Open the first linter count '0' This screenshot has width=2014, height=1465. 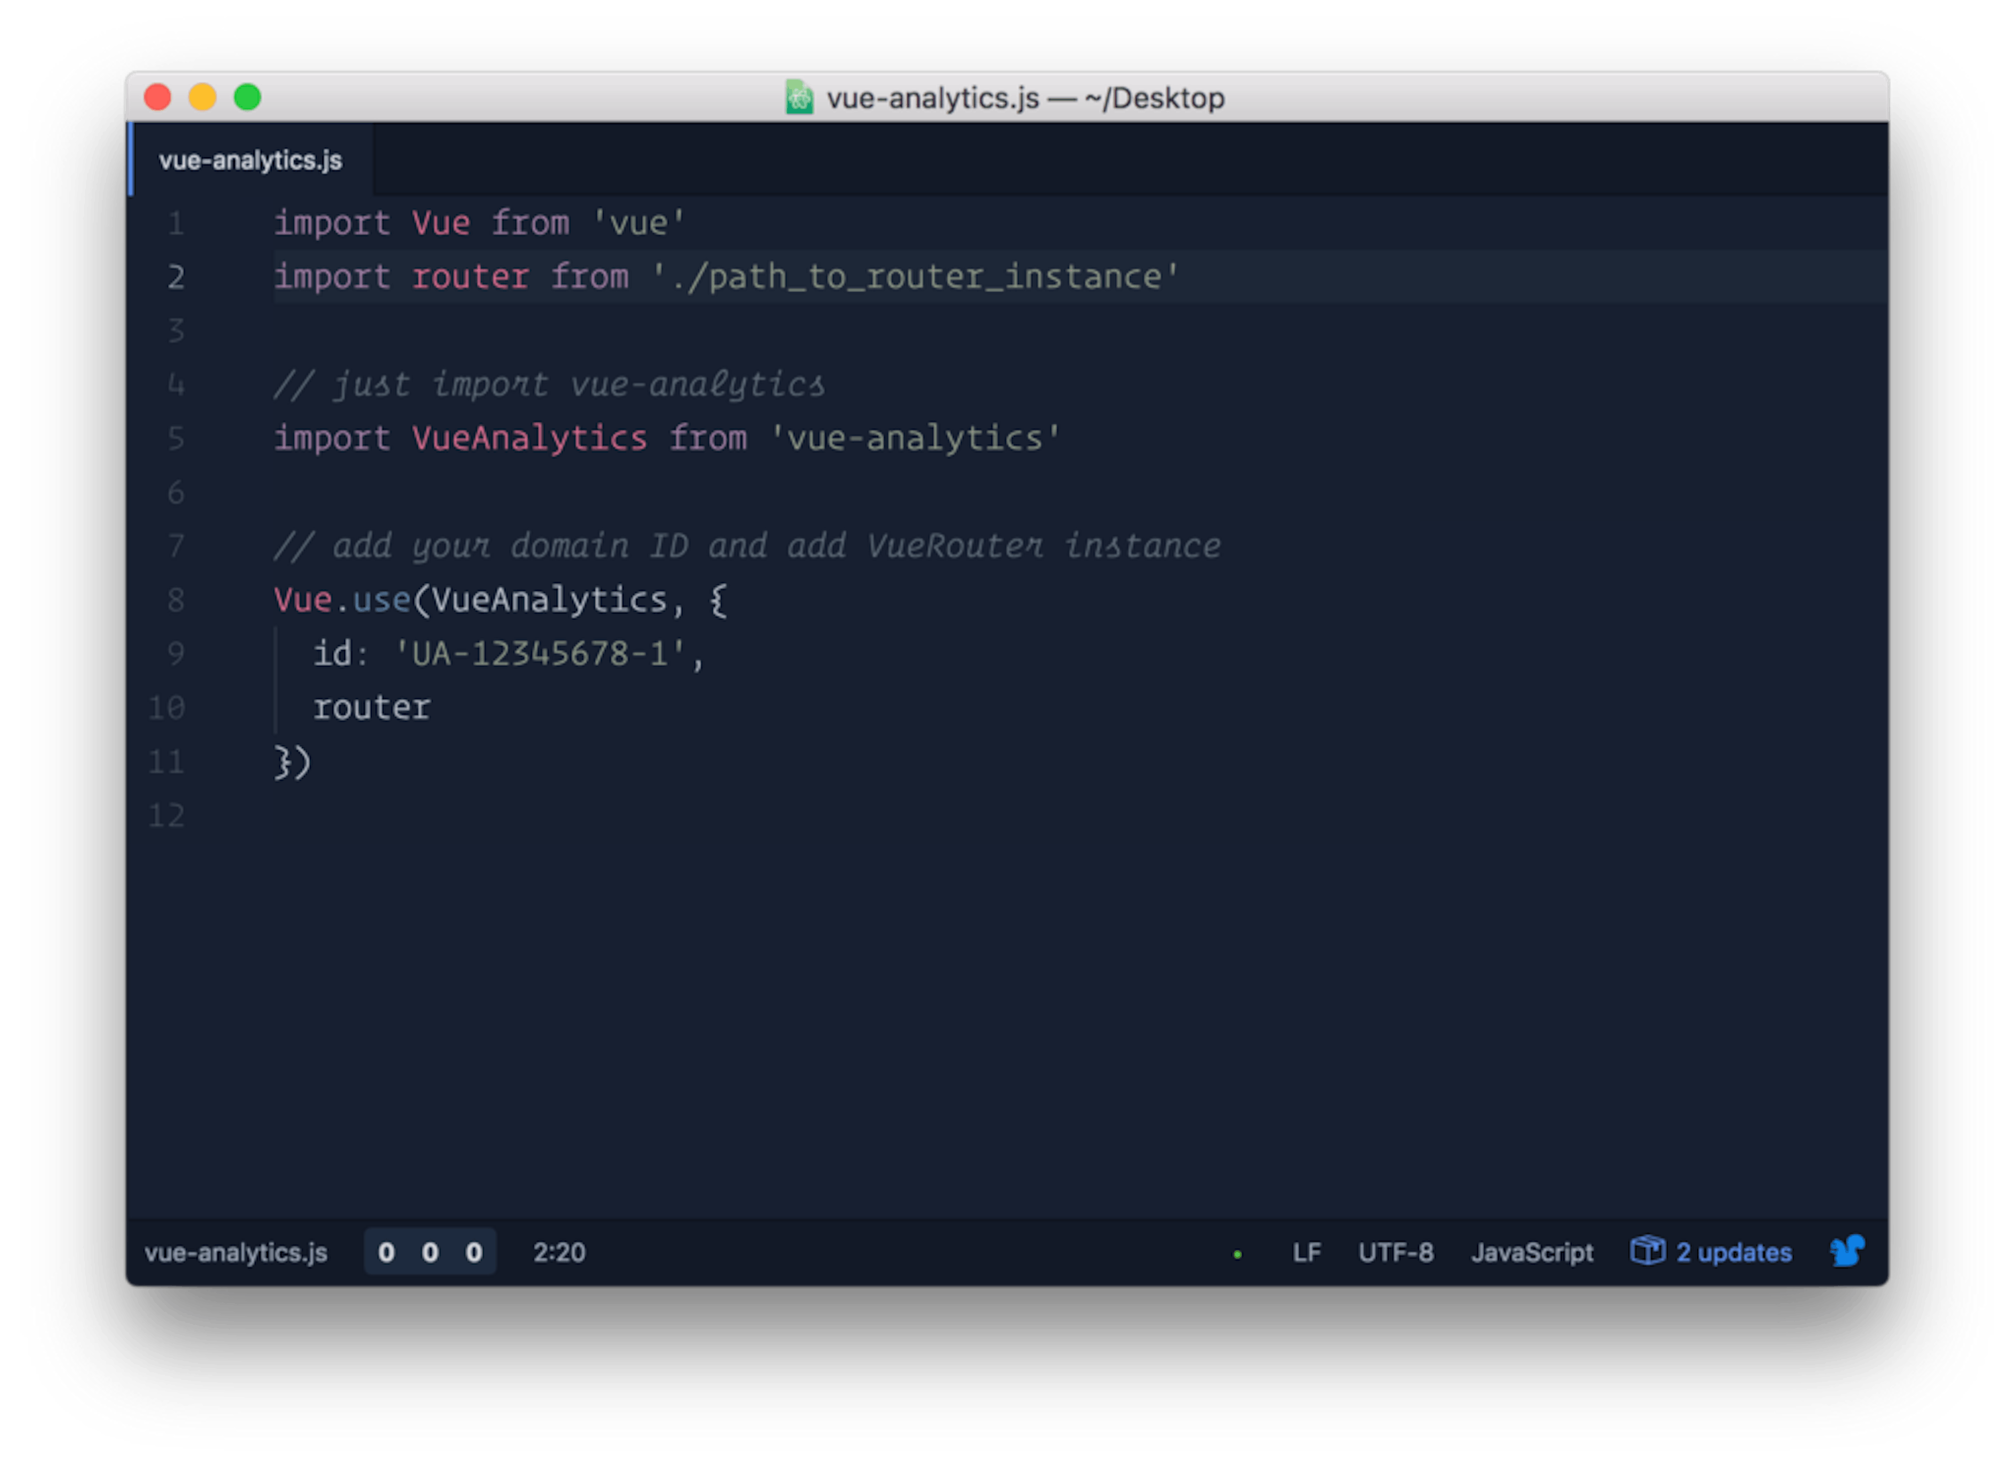pos(387,1252)
